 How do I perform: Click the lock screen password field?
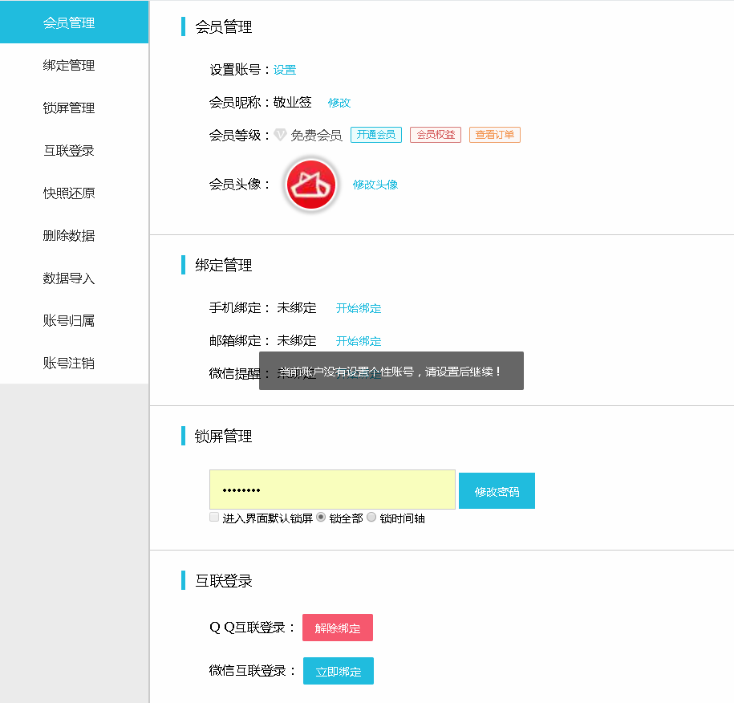[x=332, y=490]
